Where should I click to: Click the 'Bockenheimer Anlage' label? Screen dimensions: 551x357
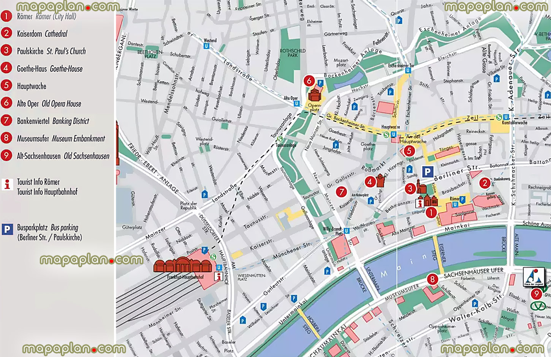pos(353,63)
